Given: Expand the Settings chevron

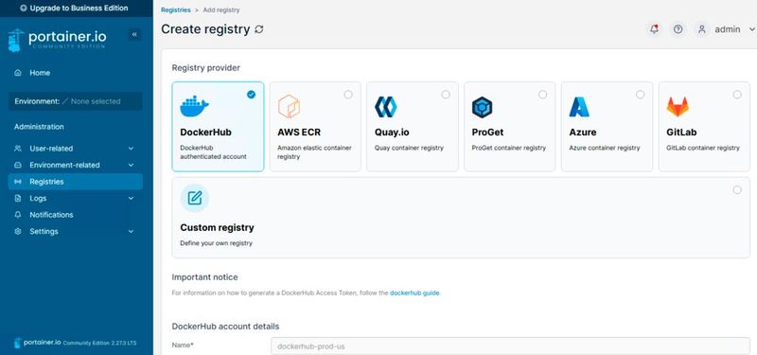Looking at the screenshot, I should tap(131, 231).
